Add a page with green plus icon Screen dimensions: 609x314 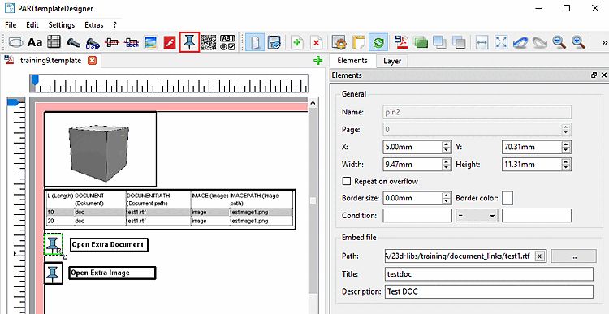point(297,42)
